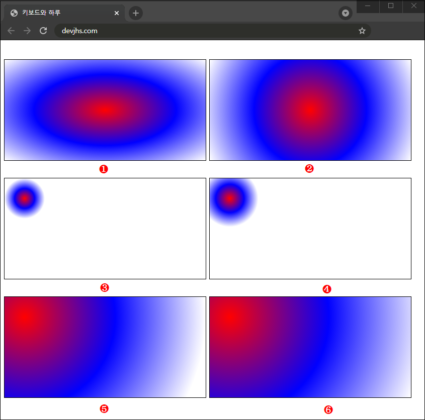Click the browser forward arrow
Screen dimensions: 425x420
[27, 31]
